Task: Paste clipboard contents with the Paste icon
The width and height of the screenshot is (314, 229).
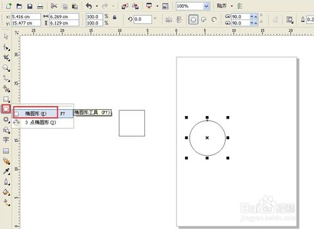Action: (x=75, y=6)
